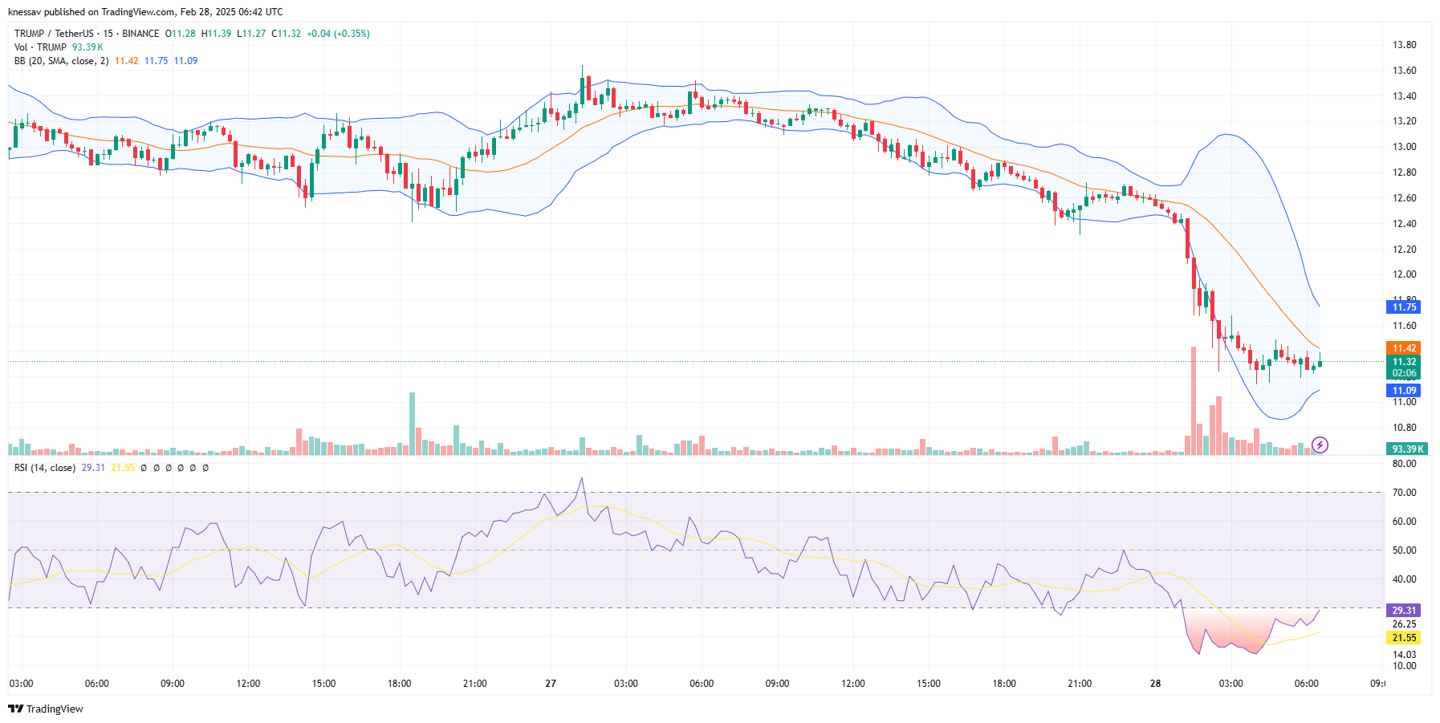
Task: Click the '13.20' price axis label
Action: (x=1404, y=121)
